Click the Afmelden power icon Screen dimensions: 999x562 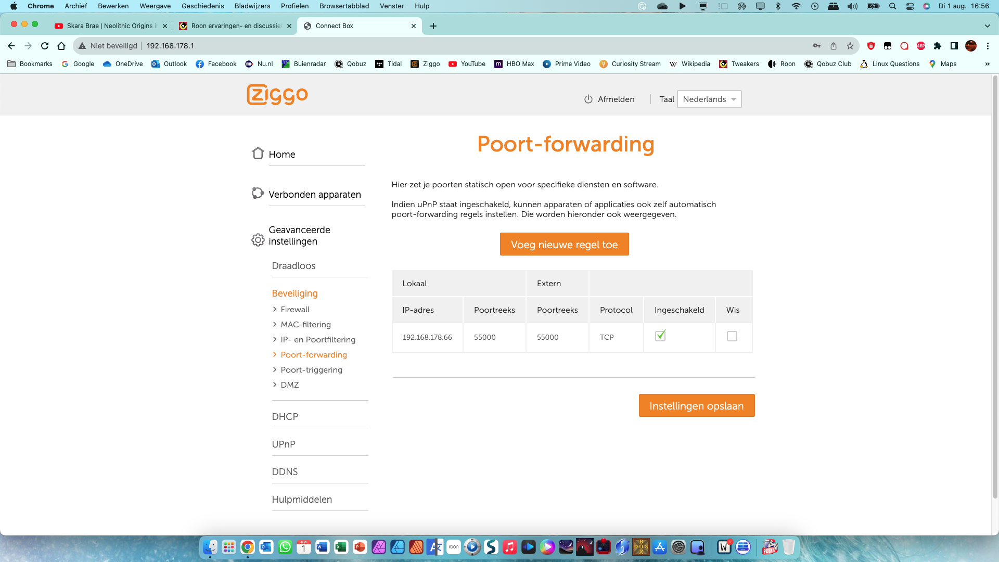pyautogui.click(x=588, y=99)
